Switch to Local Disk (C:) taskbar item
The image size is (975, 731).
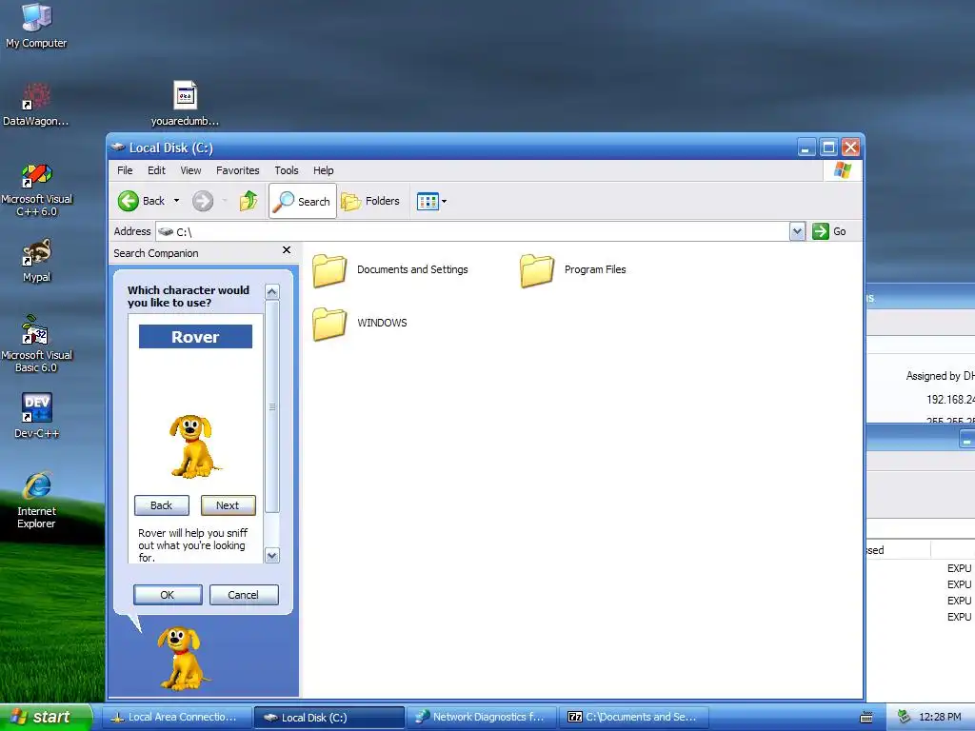pos(329,718)
